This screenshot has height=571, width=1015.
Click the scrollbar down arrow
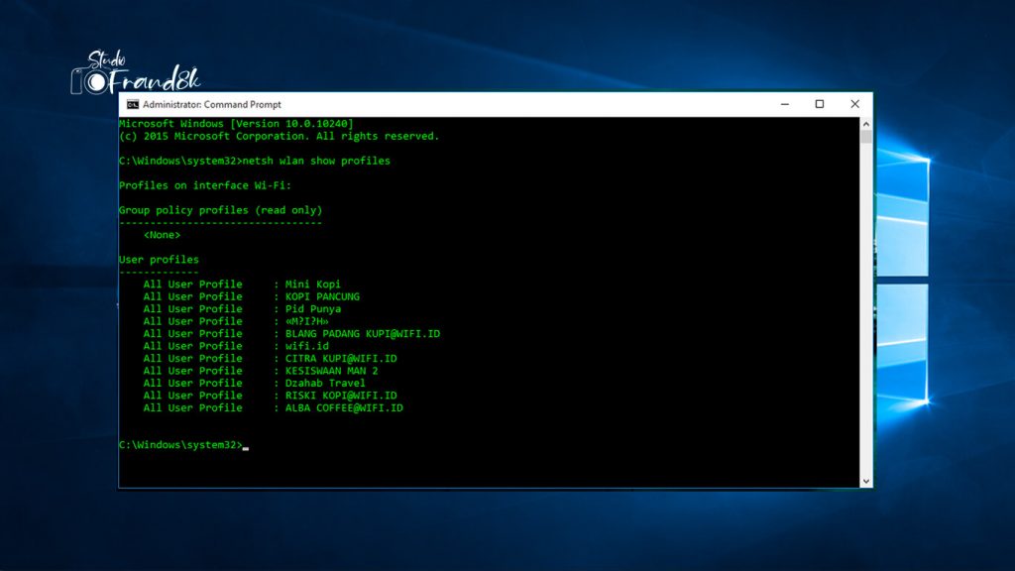[x=866, y=479]
